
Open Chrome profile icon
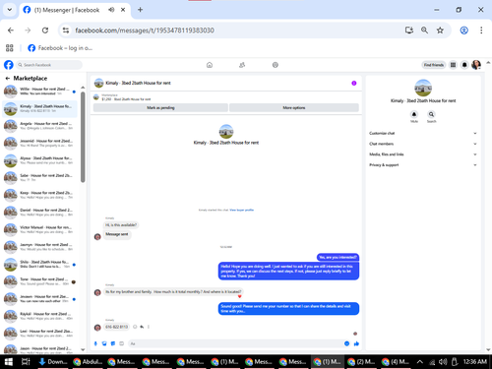[463, 31]
